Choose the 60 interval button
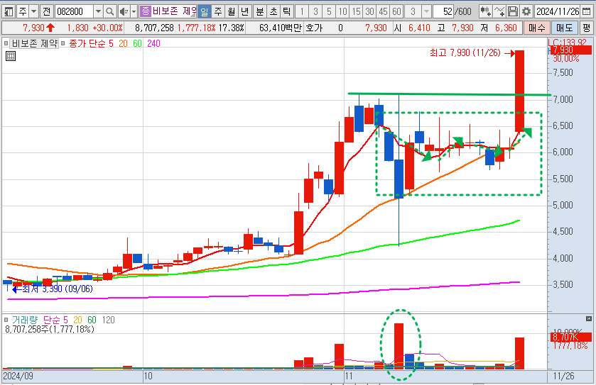This screenshot has width=596, height=385. (x=396, y=12)
